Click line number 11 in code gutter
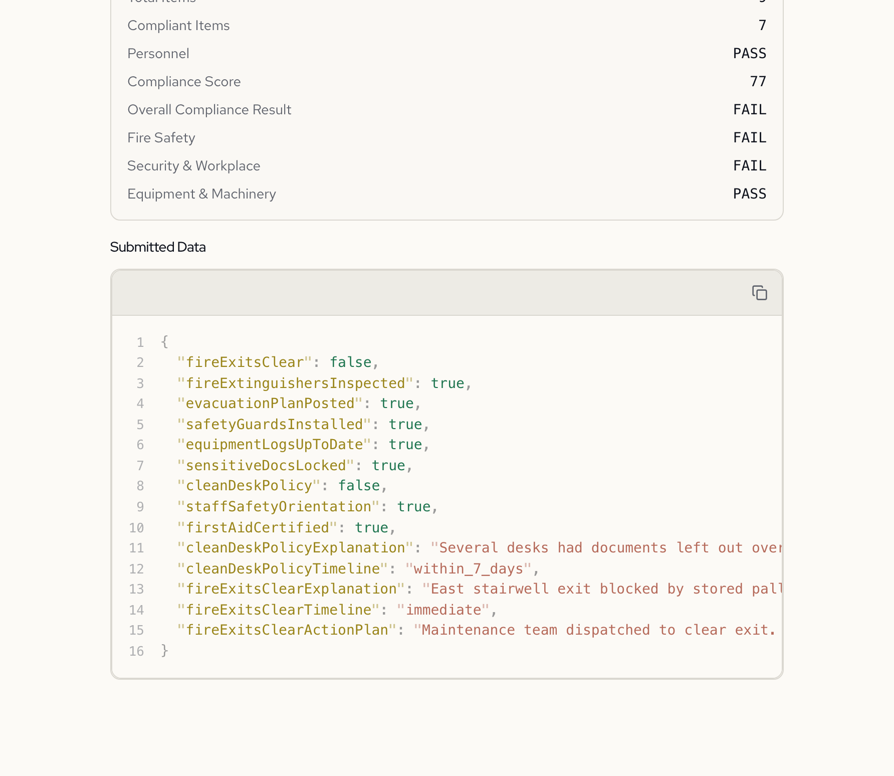Screen dimensions: 894x776 point(136,548)
